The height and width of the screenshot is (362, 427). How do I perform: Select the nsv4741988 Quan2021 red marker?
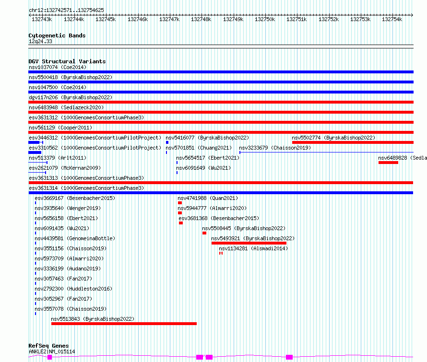click(180, 203)
